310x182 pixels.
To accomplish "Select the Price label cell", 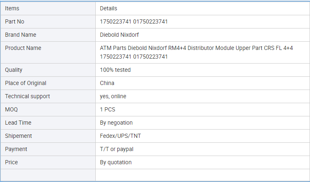I will click(x=48, y=163).
